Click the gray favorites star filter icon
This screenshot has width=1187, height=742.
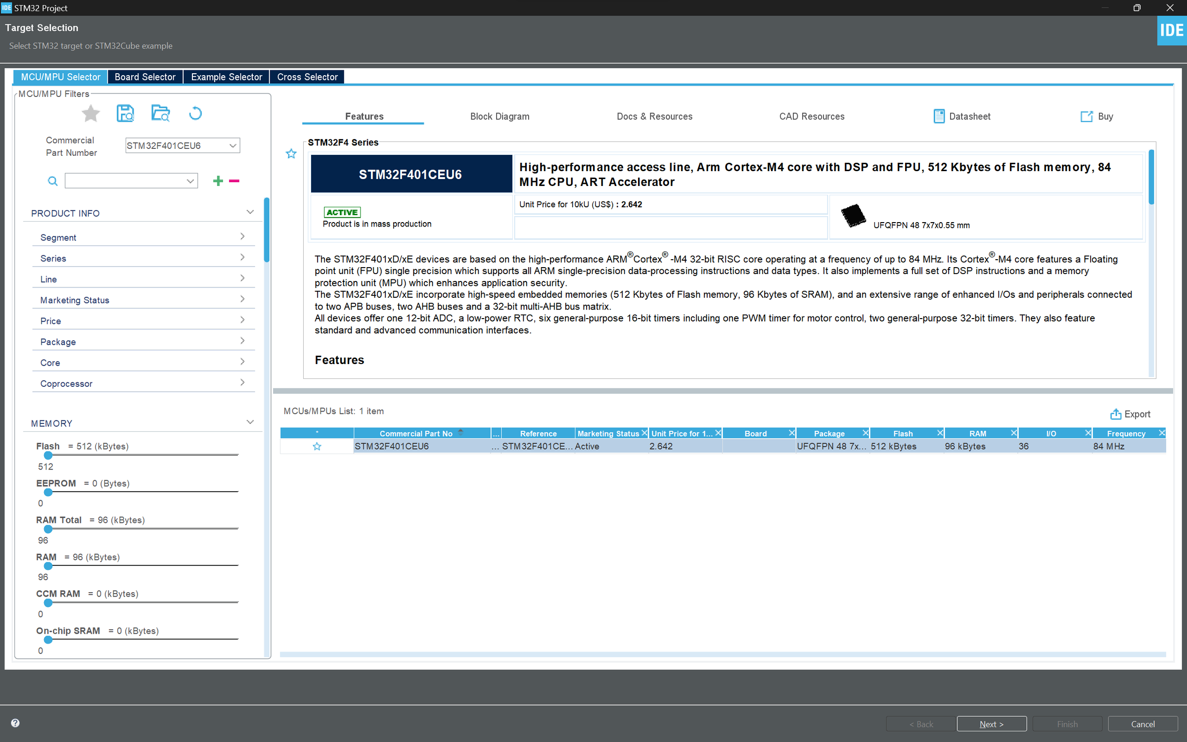[91, 114]
